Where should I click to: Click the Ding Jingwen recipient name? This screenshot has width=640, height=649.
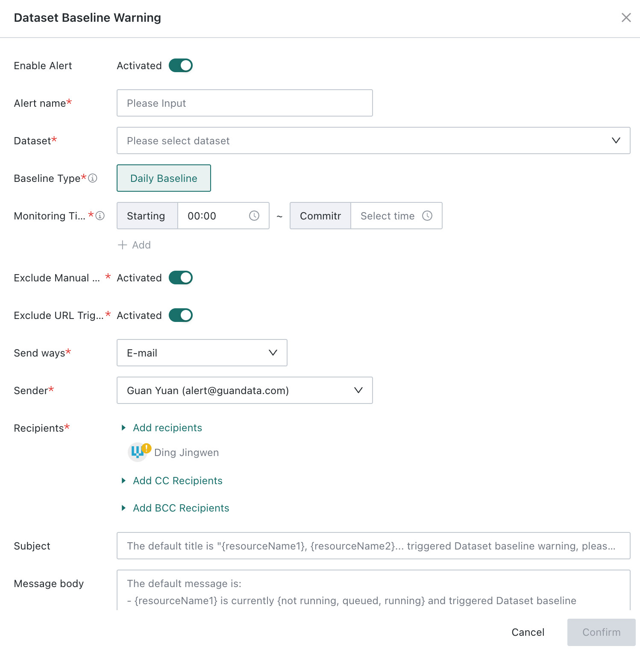coord(186,453)
